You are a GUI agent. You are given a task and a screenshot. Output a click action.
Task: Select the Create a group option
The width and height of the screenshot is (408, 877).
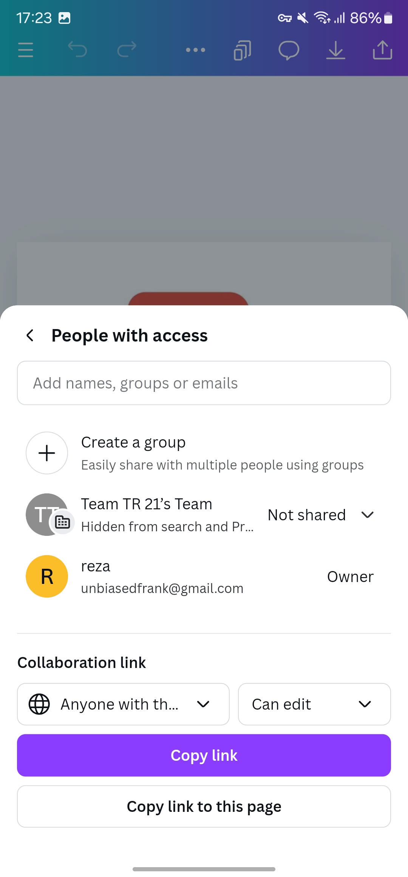(x=204, y=453)
